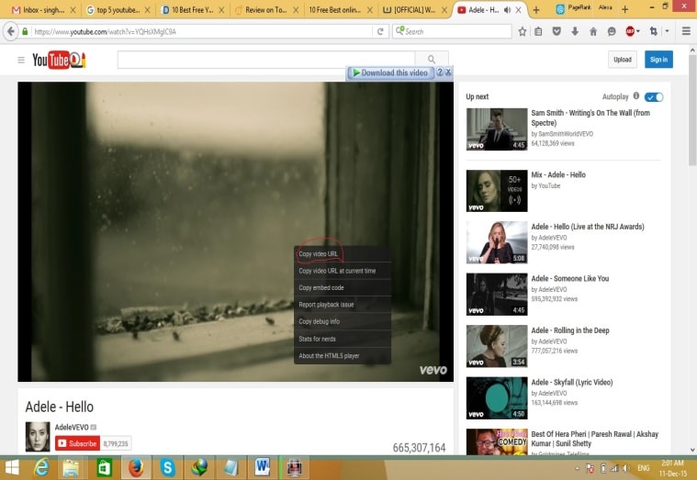Click the Firefox back arrow button
The width and height of the screenshot is (697, 480).
11,31
